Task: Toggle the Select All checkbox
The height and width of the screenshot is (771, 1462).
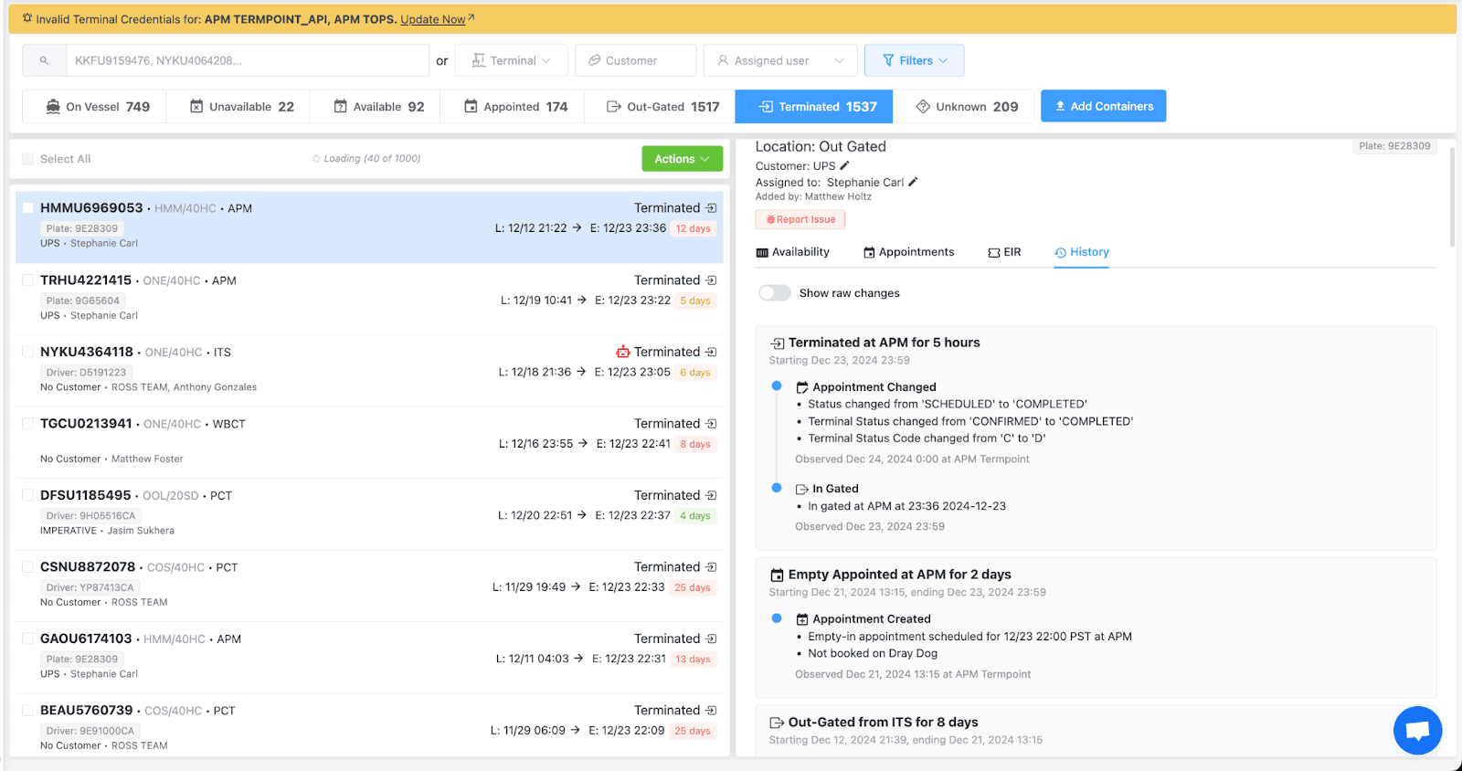Action: [x=27, y=159]
